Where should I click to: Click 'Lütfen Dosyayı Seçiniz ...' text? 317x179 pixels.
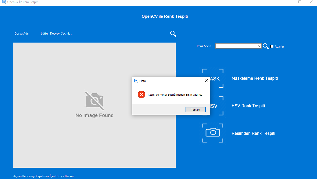[x=57, y=34]
